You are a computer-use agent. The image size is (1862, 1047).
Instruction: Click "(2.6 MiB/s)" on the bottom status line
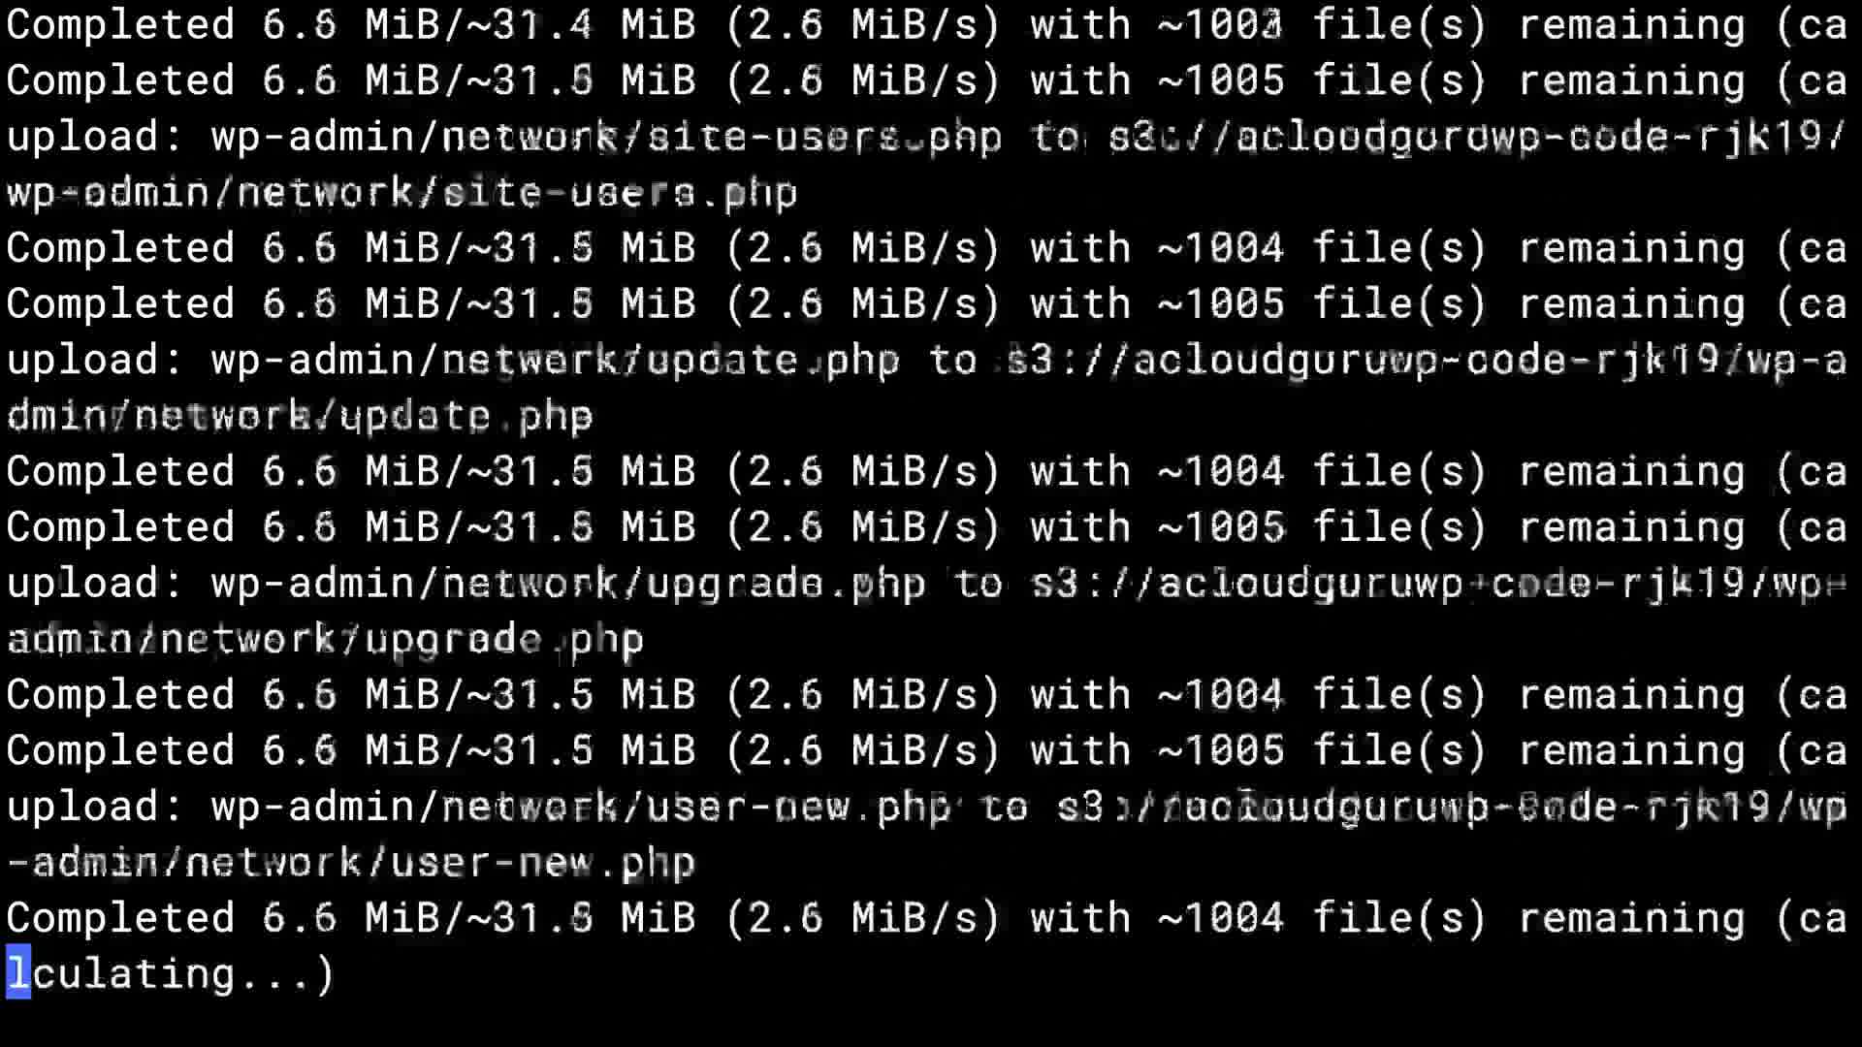(862, 918)
